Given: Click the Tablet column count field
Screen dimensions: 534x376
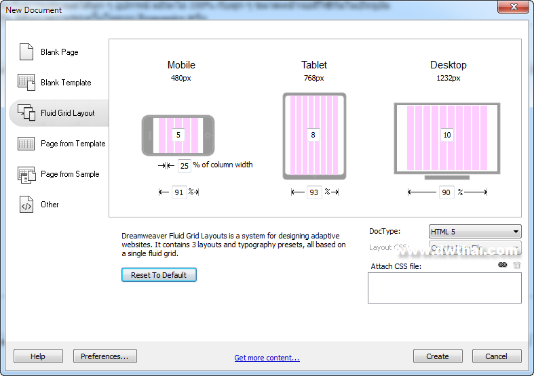Looking at the screenshot, I should [x=313, y=135].
